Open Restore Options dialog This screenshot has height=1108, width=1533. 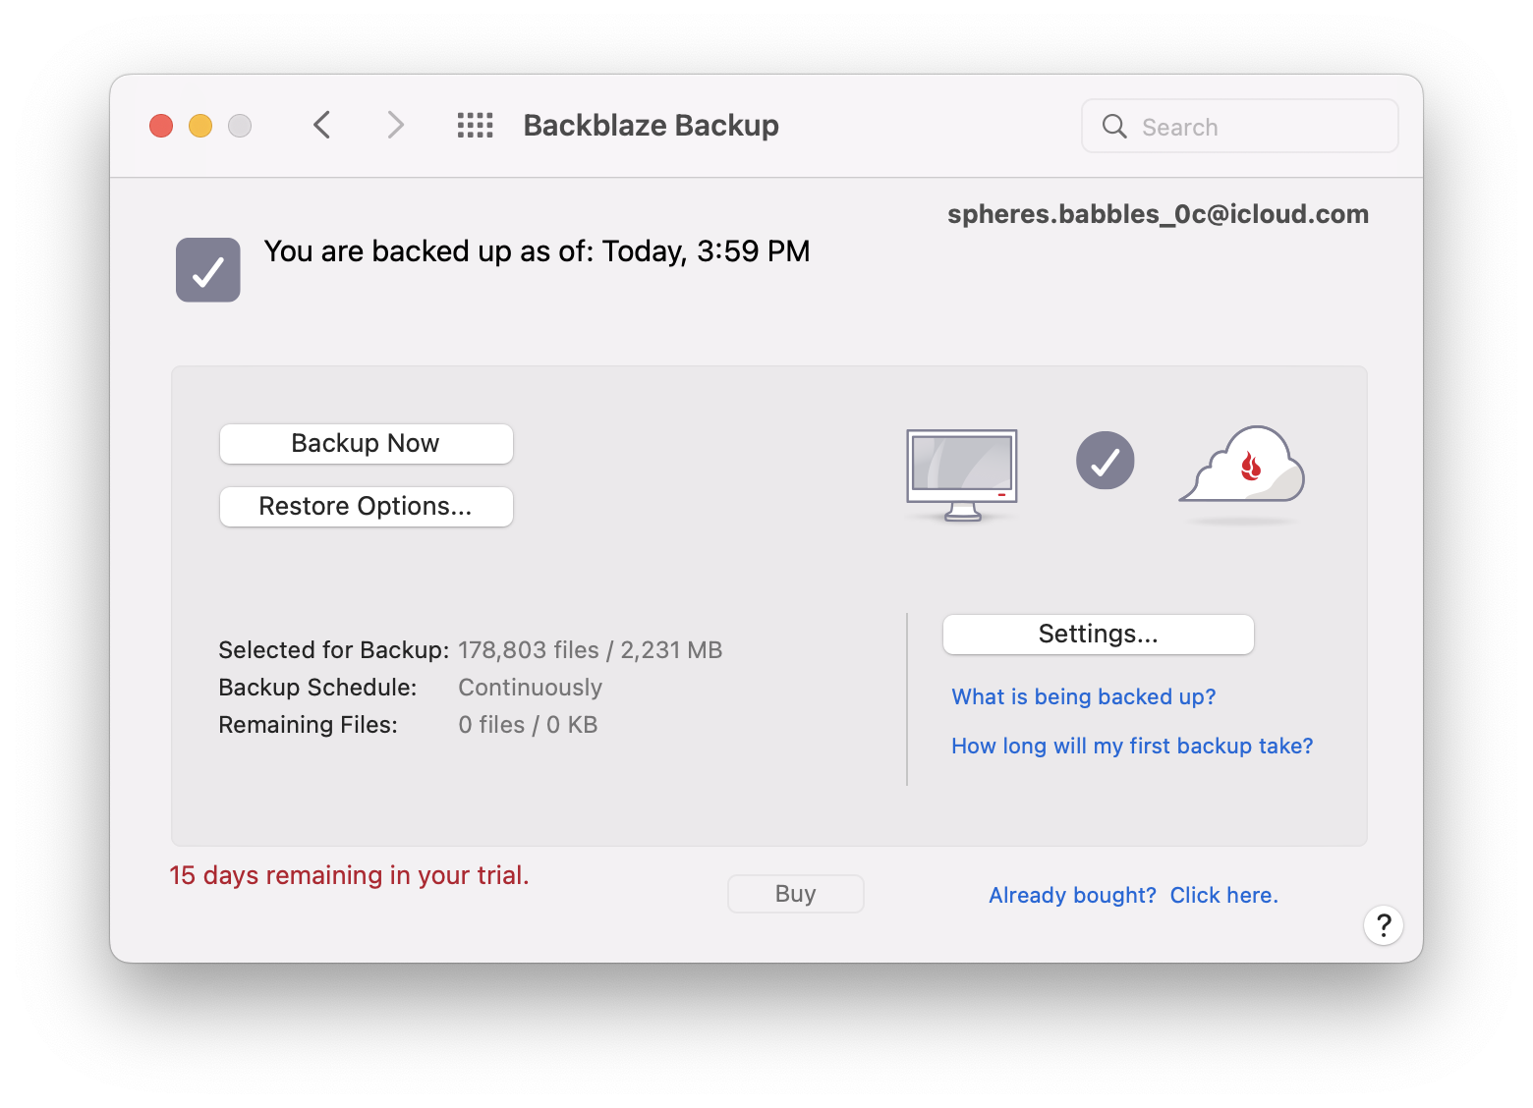(366, 507)
